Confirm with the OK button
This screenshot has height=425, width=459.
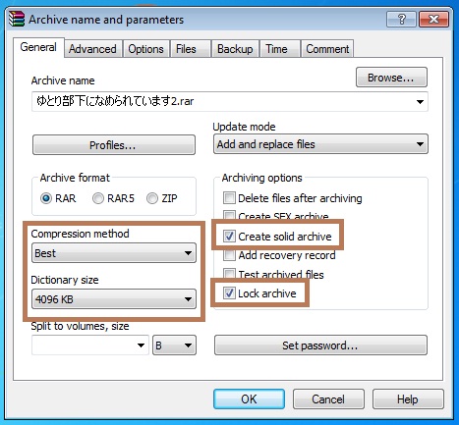pyautogui.click(x=249, y=399)
